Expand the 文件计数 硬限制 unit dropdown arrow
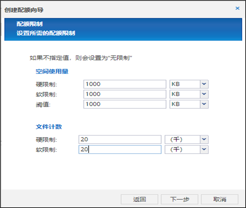The width and height of the screenshot is (246, 208). click(204, 139)
